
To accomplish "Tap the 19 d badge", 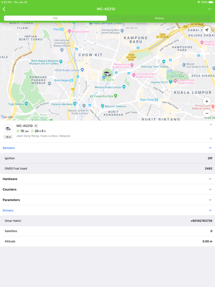I will 8,137.
